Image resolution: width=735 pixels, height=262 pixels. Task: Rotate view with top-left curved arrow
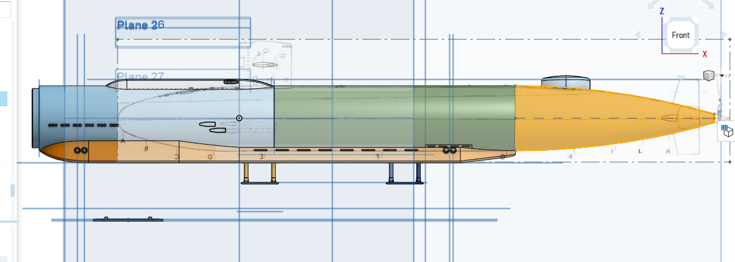(x=658, y=5)
